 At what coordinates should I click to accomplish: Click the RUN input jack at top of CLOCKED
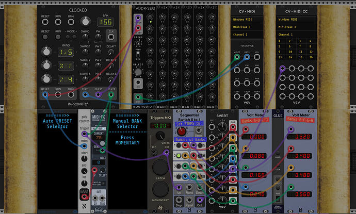click(x=58, y=22)
